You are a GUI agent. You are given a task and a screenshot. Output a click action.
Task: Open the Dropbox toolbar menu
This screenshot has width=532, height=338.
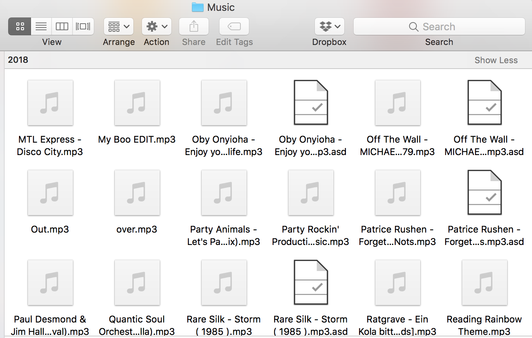tap(330, 26)
